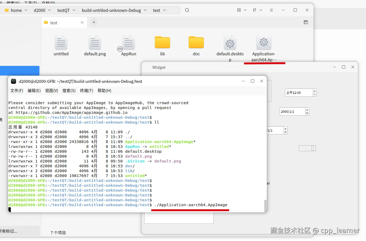This screenshot has height=241, width=366.
Task: Click the testQT breadcrumb segment
Action: click(x=64, y=10)
